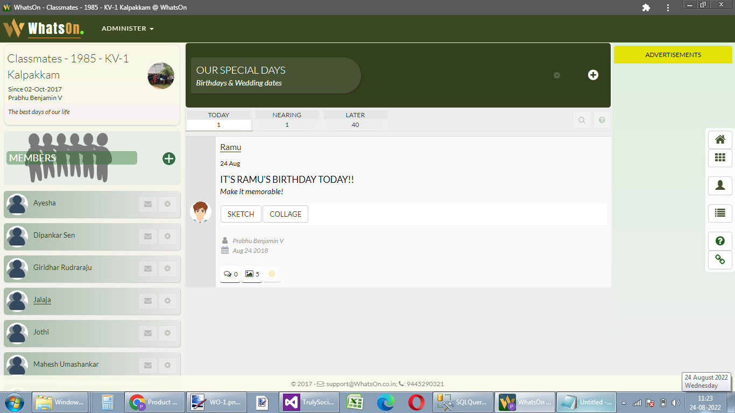
Task: Open settings gear for Ayesha
Action: (167, 204)
